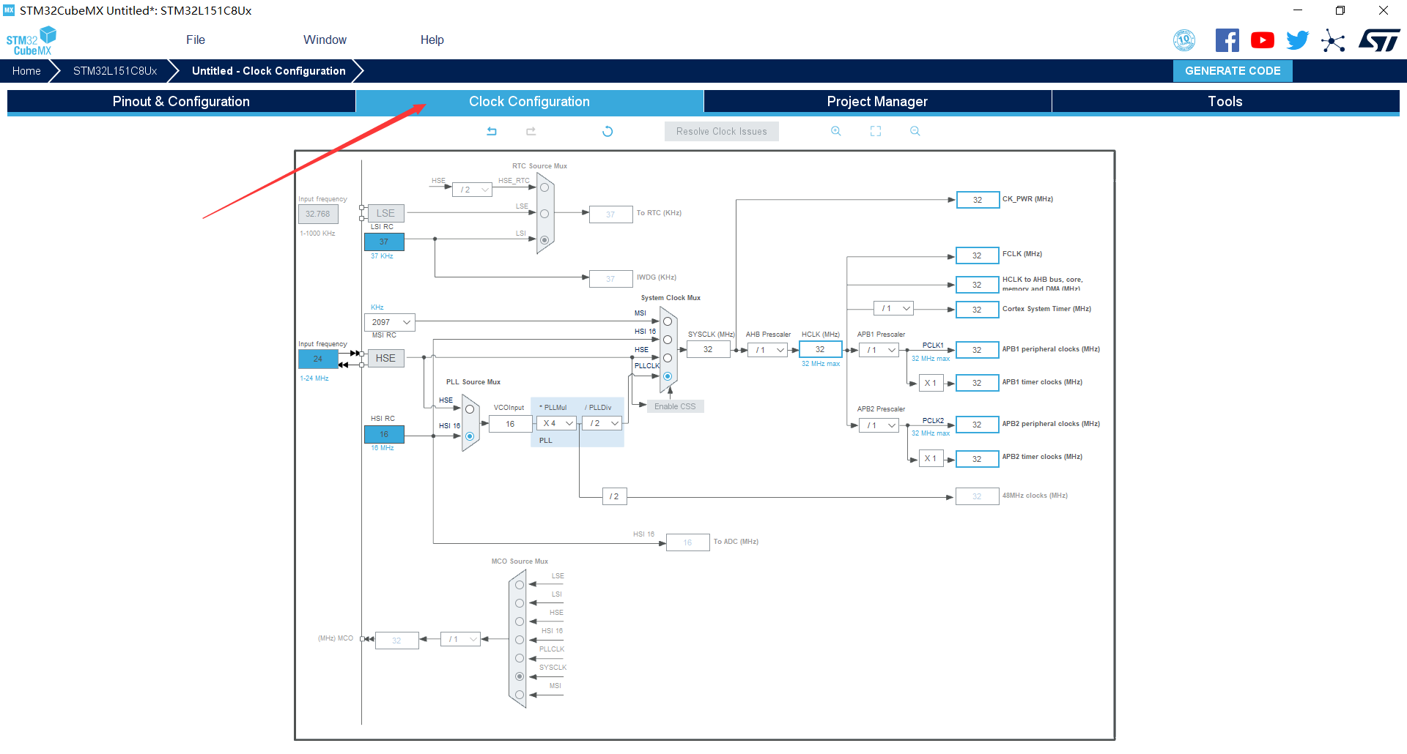Select LSE in RTC Source Mux

[544, 214]
